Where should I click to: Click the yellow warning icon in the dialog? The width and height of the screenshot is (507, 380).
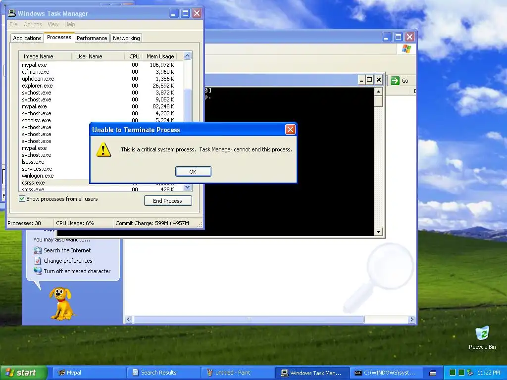click(x=103, y=150)
